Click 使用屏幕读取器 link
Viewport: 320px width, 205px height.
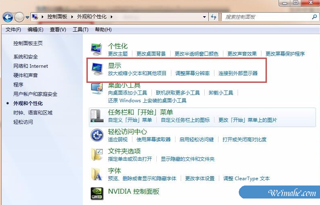[x=154, y=140]
